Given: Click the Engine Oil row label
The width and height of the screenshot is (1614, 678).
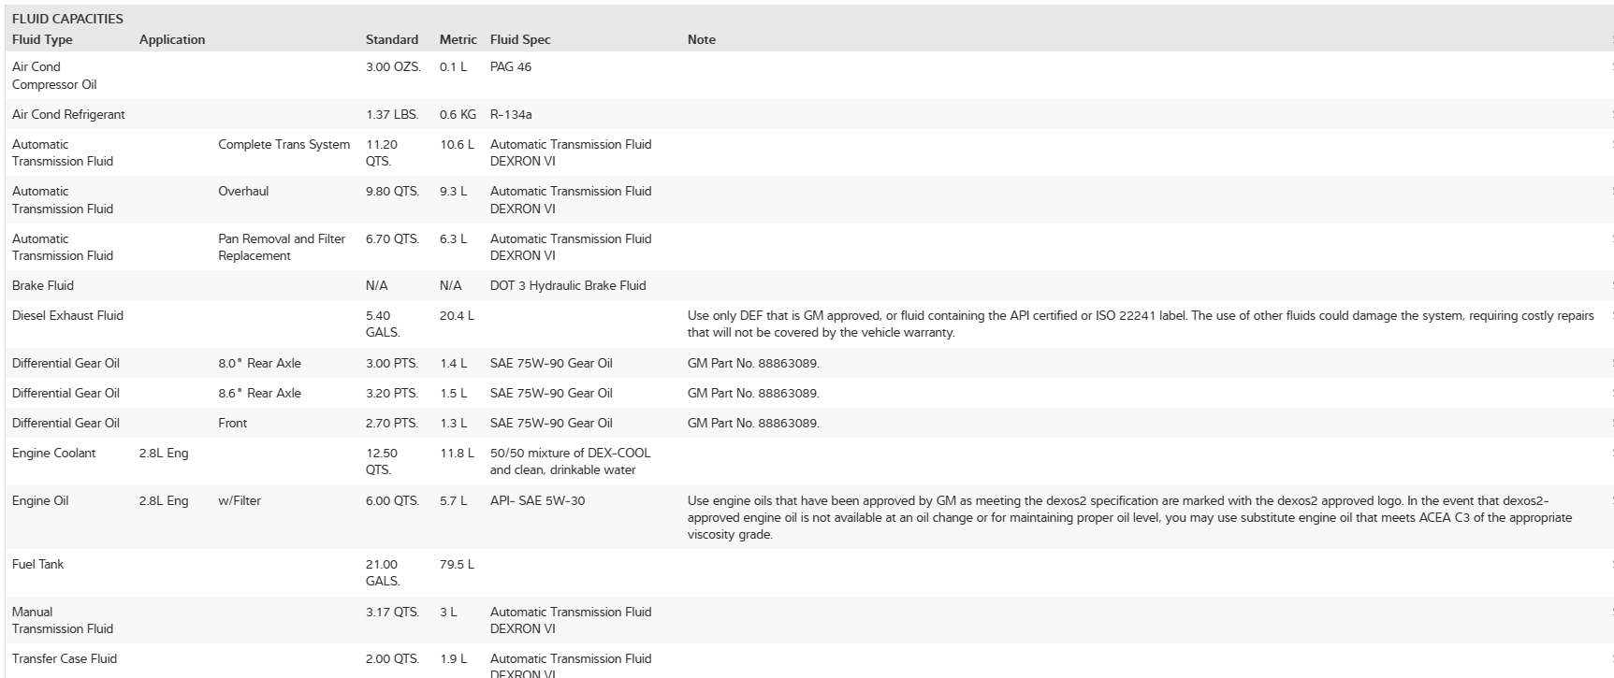Looking at the screenshot, I should pyautogui.click(x=40, y=500).
